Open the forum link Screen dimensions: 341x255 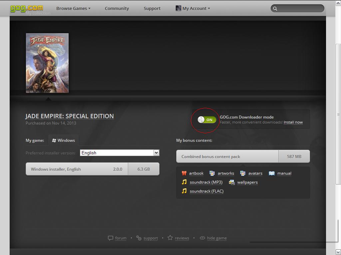pos(121,238)
